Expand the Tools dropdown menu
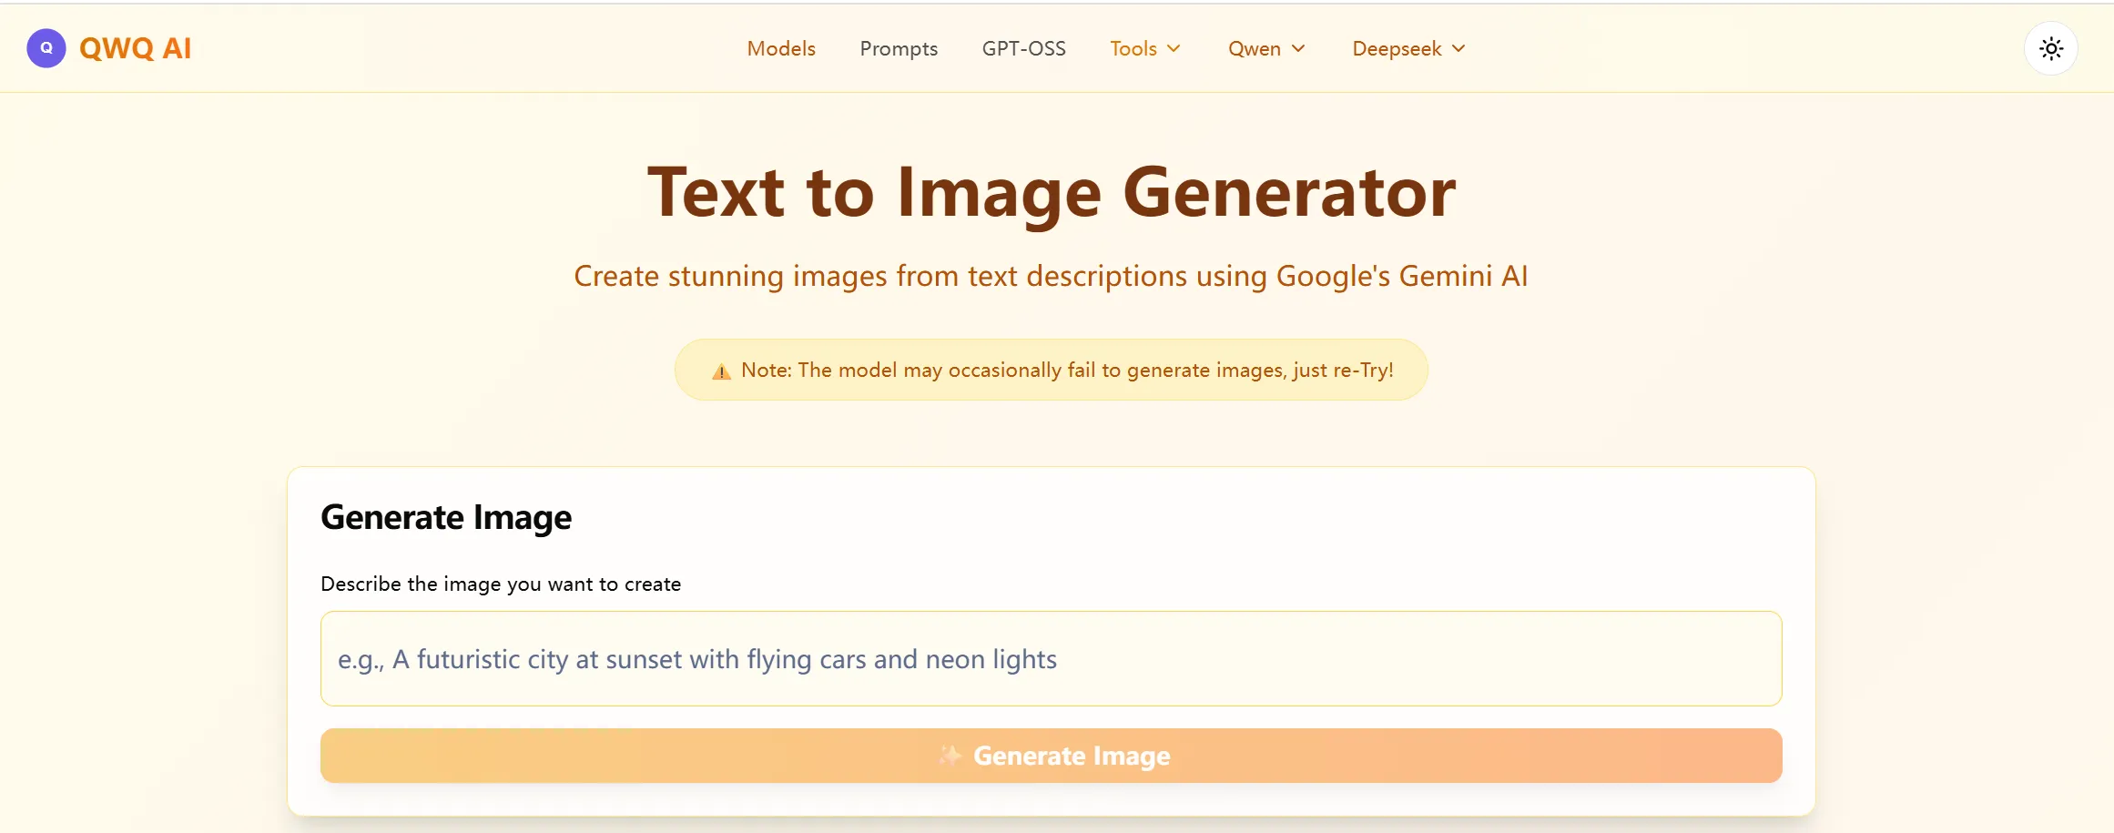 click(1144, 48)
